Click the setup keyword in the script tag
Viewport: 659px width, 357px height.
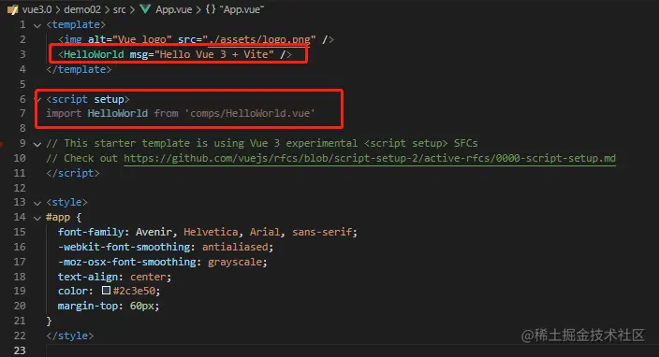[x=109, y=99]
